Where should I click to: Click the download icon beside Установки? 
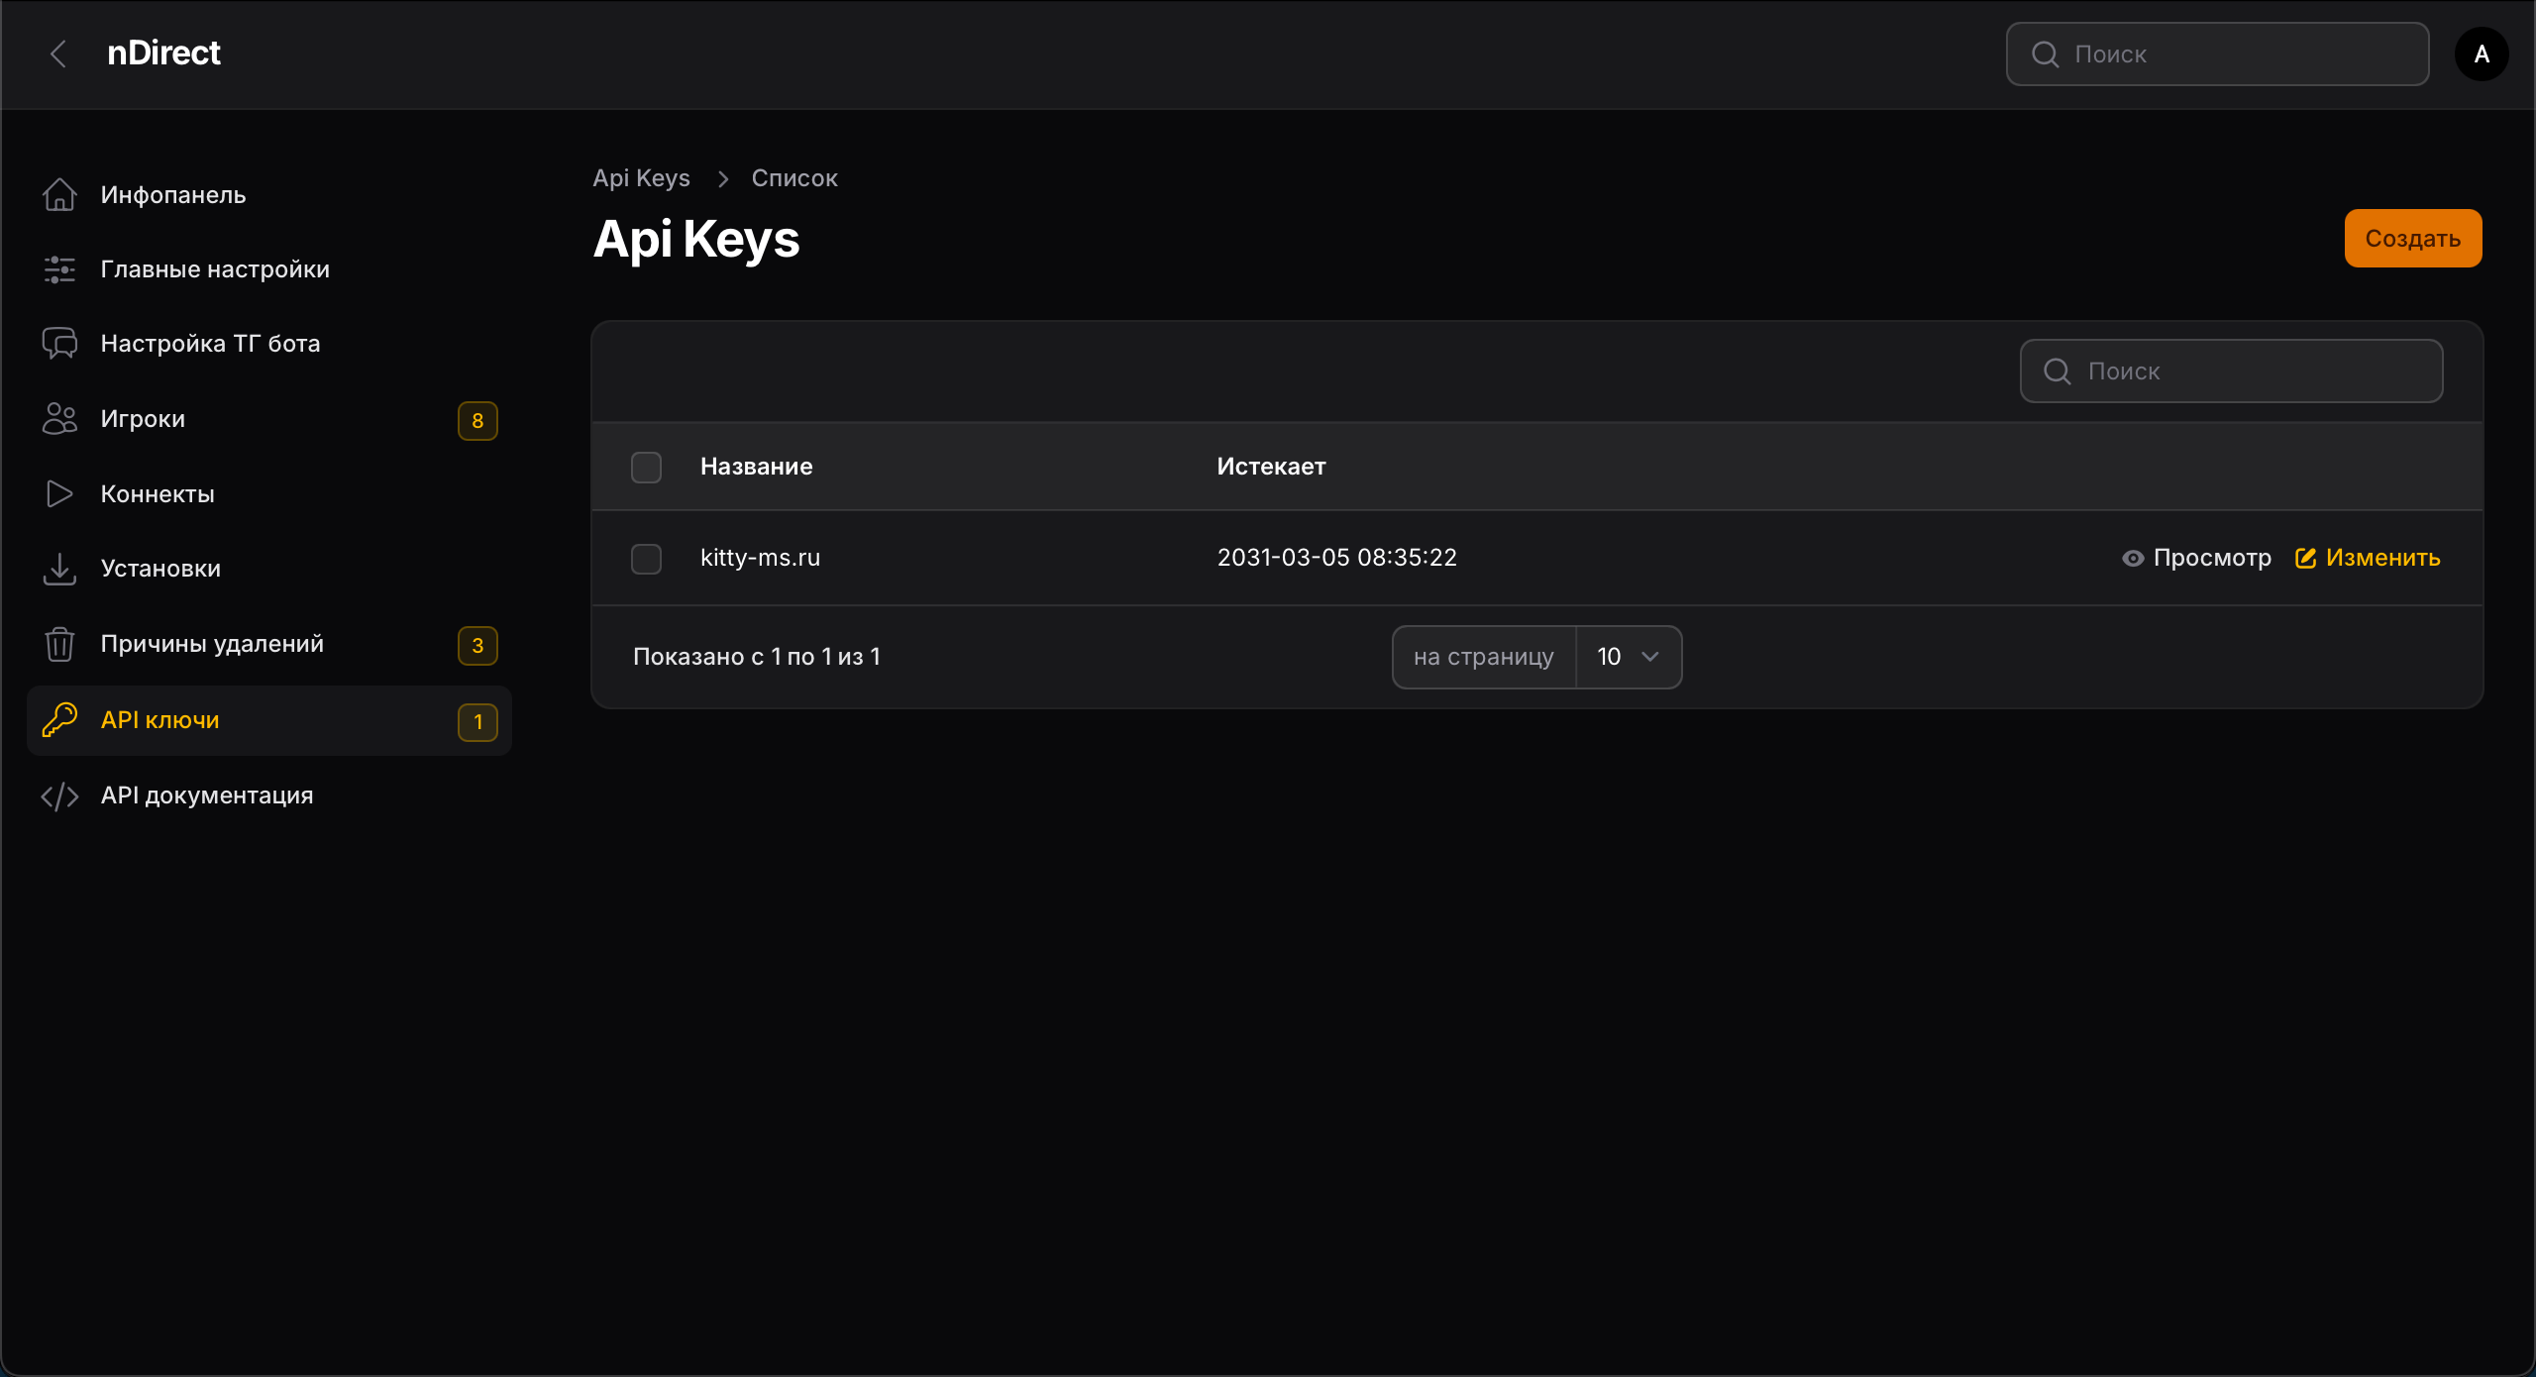59,569
